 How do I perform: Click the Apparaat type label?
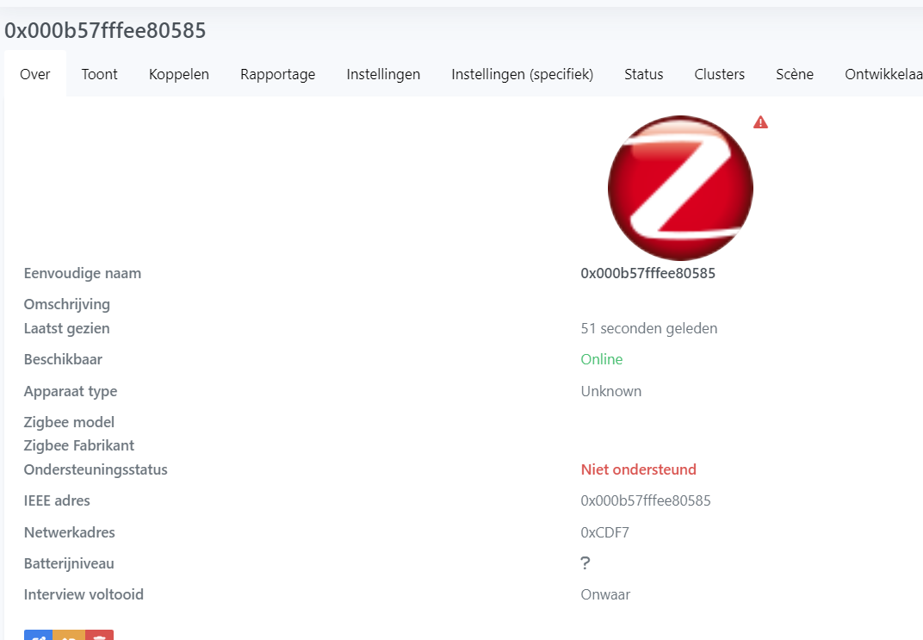click(x=71, y=392)
